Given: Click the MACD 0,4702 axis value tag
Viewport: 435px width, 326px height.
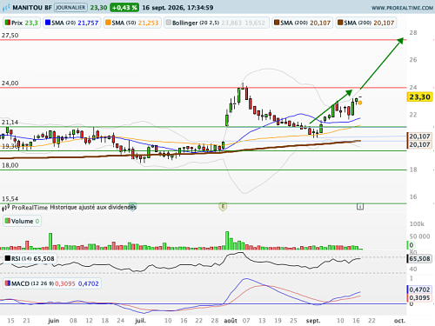Looking at the screenshot, I should (419, 289).
